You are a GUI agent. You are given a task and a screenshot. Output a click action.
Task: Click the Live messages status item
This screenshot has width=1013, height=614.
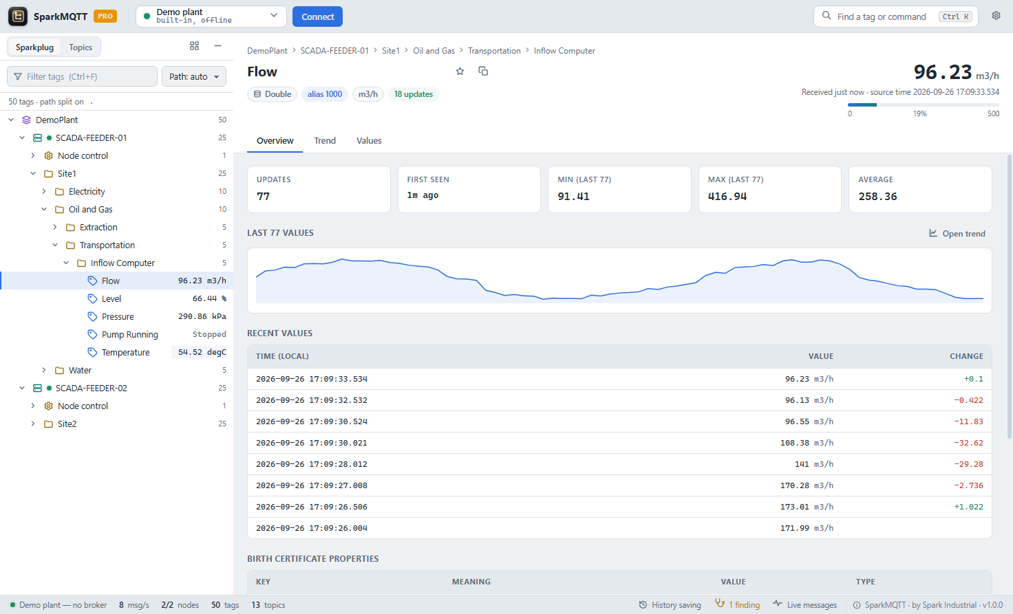(x=805, y=604)
